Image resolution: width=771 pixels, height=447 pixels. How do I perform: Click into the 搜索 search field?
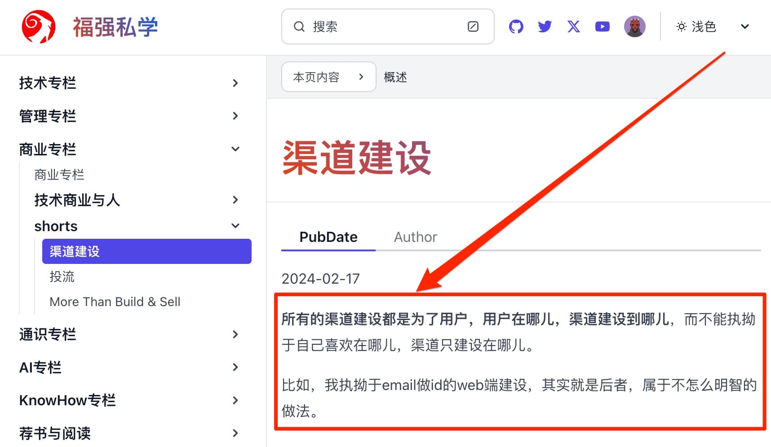[x=386, y=27]
